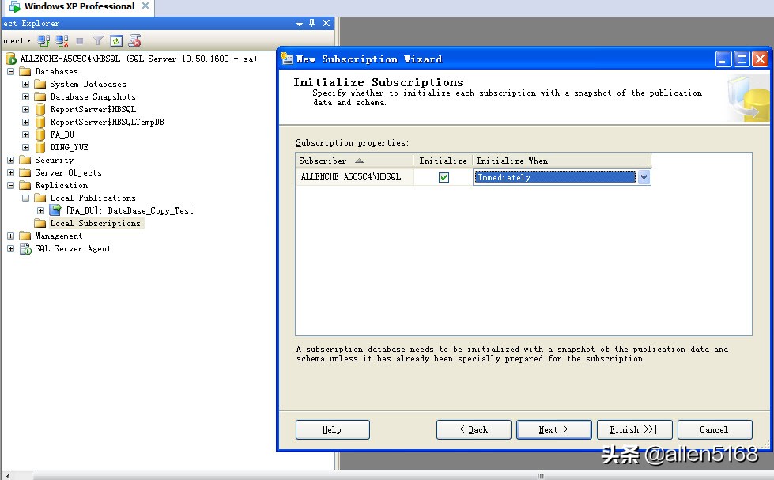Viewport: 774px width, 480px height.
Task: Click the SQL Server Agent icon
Action: (24, 248)
